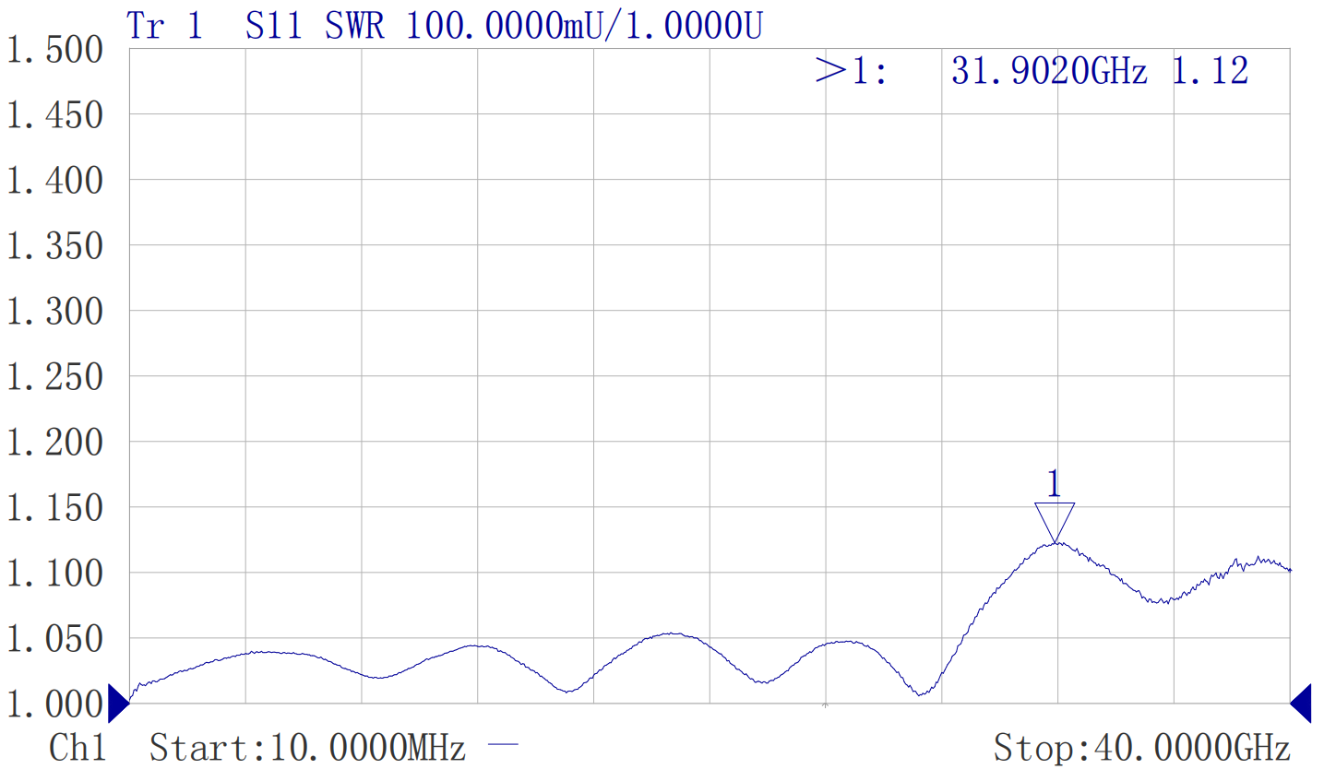Screen dimensions: 1324x781
Task: Click the Stop:40.0000GHz frequency field
Action: [x=1141, y=748]
